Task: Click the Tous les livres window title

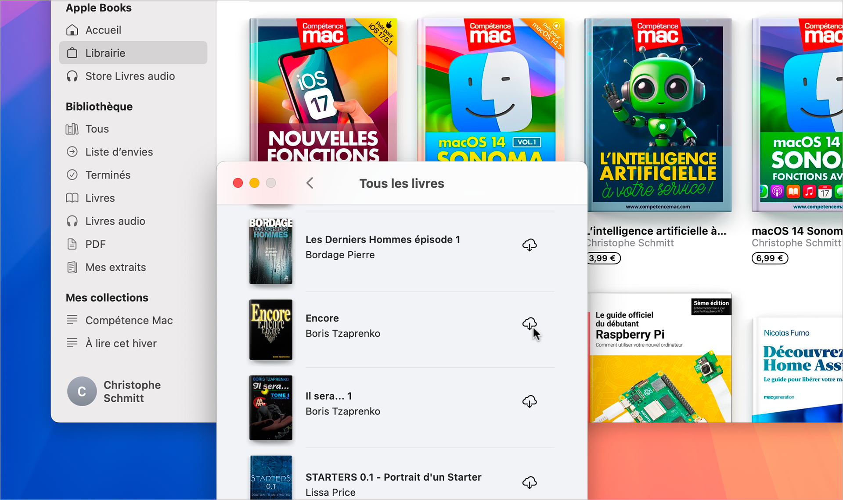Action: pyautogui.click(x=402, y=183)
